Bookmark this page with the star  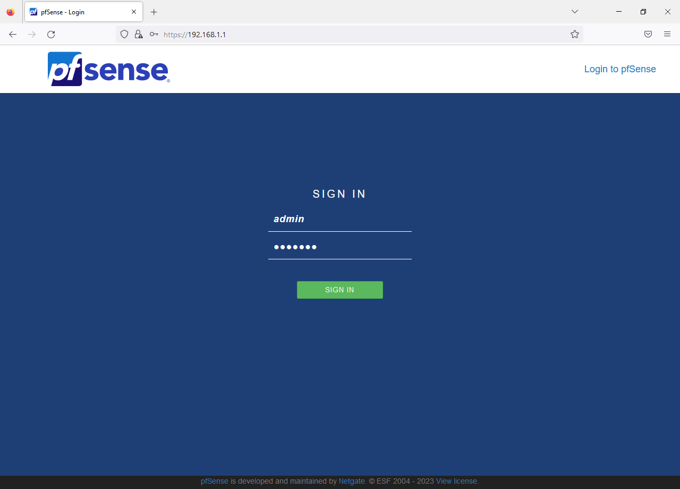coord(575,35)
